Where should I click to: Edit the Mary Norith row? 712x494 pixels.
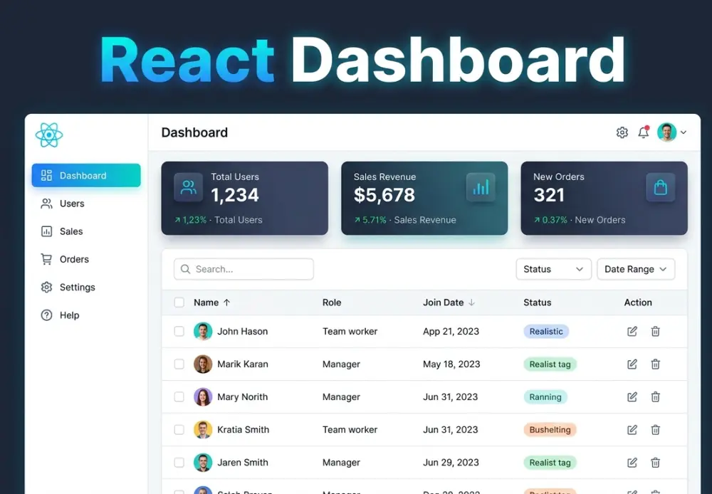(632, 396)
